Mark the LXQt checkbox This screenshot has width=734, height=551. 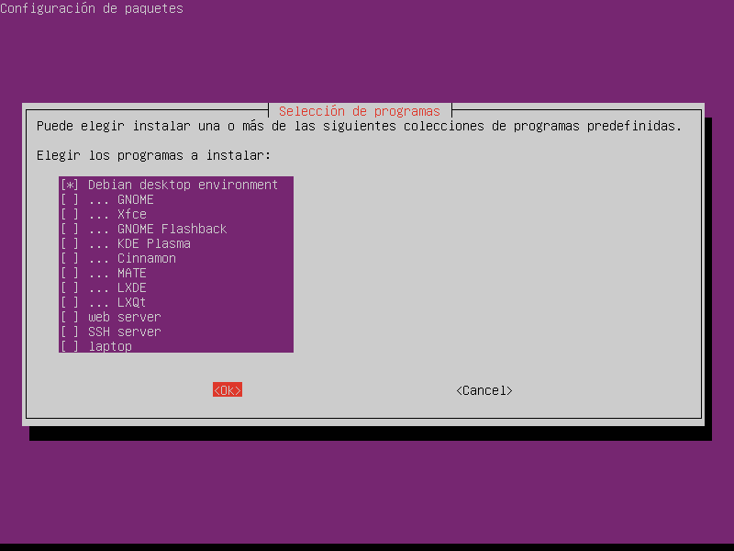pos(69,302)
